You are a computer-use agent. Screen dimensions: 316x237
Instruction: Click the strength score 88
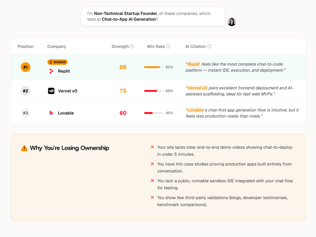click(123, 67)
